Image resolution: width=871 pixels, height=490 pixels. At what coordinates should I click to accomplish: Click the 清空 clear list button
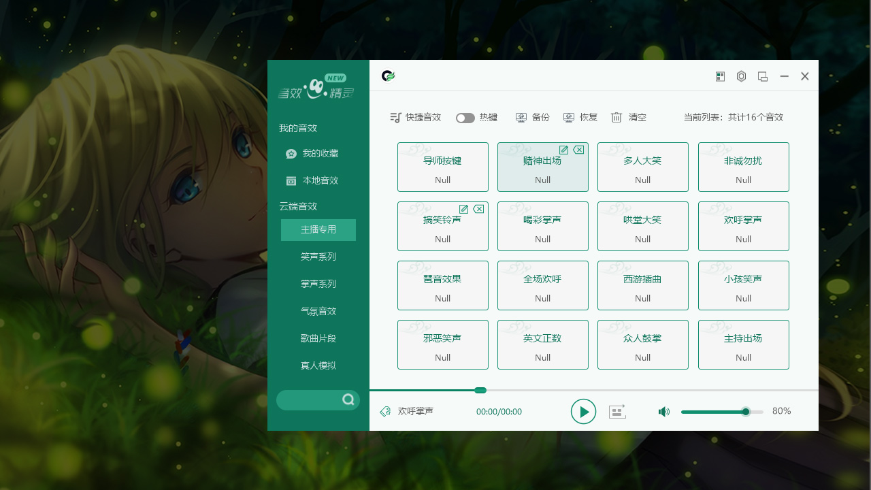point(629,117)
